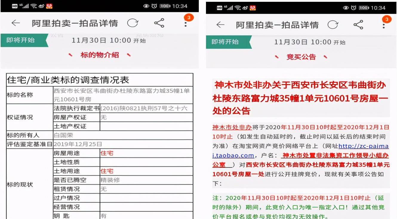Image resolution: width=397 pixels, height=219 pixels.
Task: Click the 标的现状 row label
Action: [20, 185]
